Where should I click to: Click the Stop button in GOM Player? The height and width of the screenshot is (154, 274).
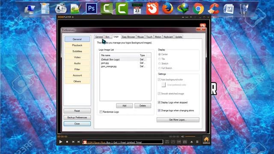point(67,142)
